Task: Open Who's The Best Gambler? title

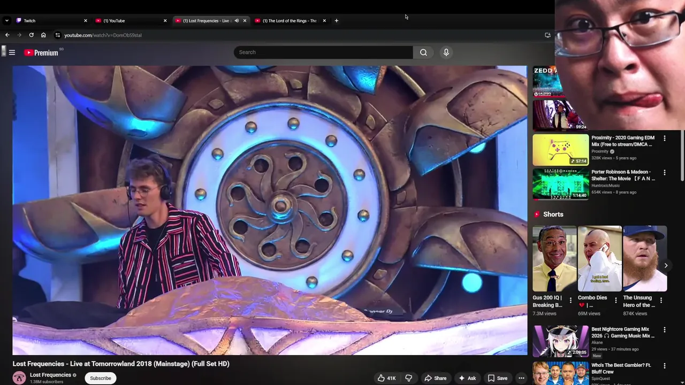Action: point(621,368)
